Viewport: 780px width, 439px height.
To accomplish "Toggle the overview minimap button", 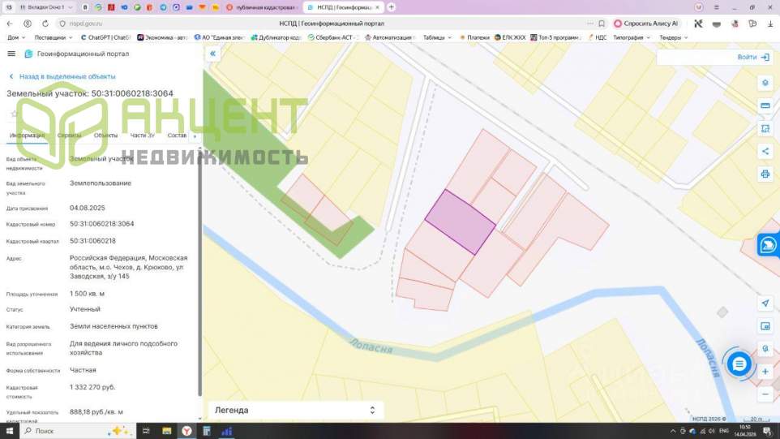I will point(765,326).
